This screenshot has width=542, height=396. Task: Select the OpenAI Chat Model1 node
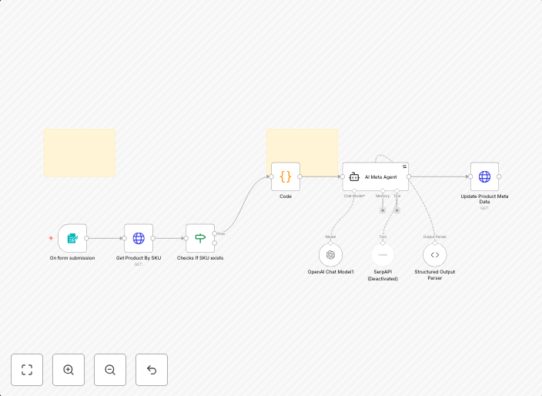click(330, 255)
